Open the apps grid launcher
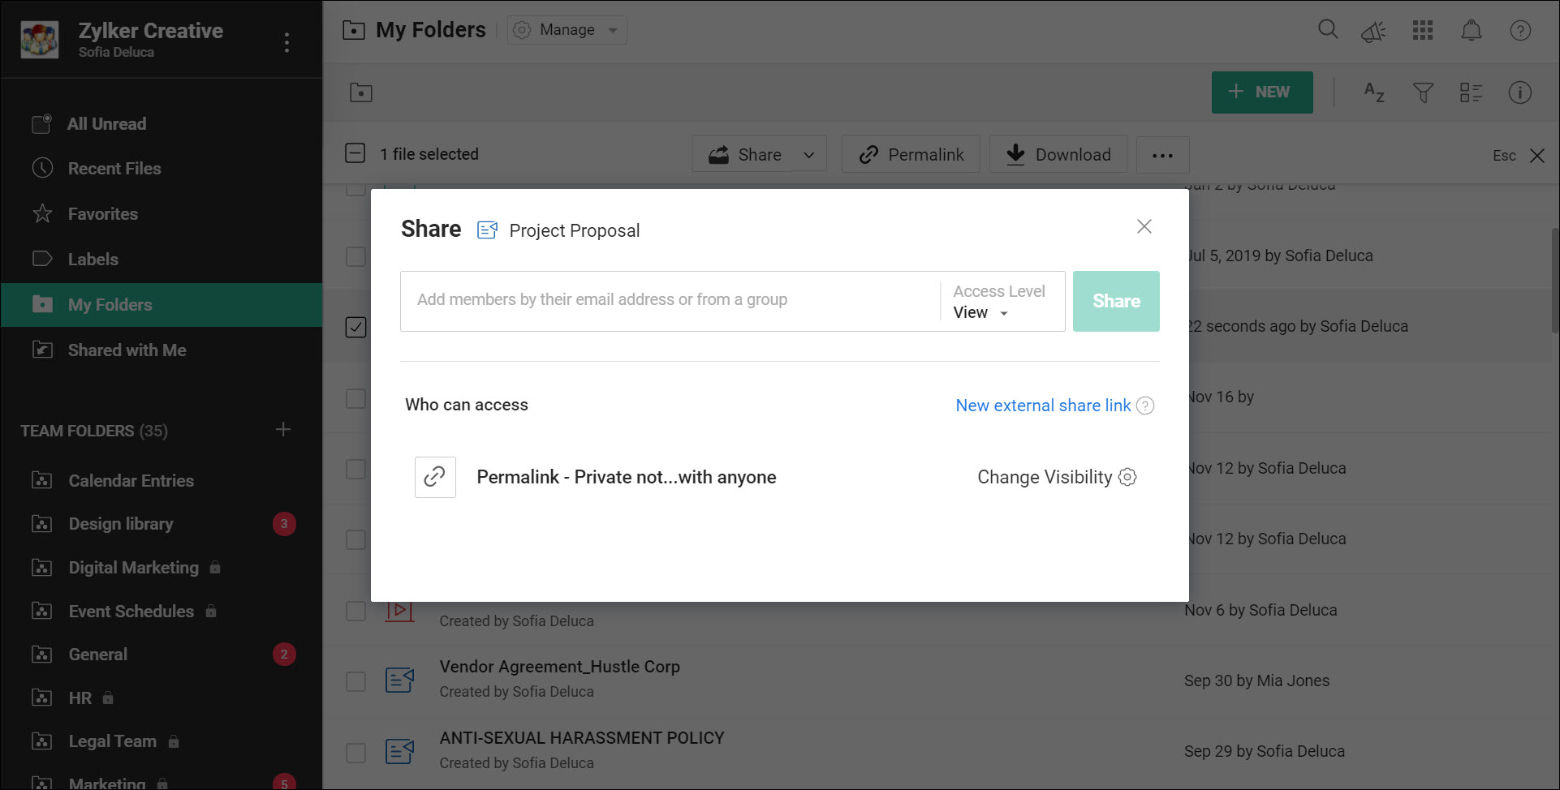This screenshot has width=1560, height=790. click(x=1422, y=31)
